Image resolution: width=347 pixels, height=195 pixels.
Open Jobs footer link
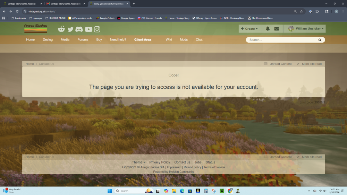tap(198, 162)
